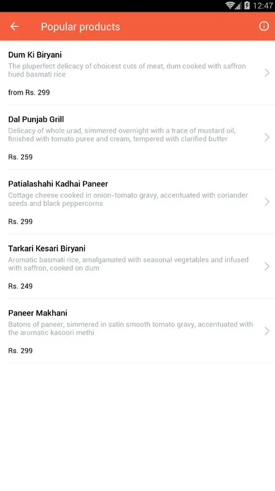Open the Paneer Makhani chevron arrow

pyautogui.click(x=267, y=331)
